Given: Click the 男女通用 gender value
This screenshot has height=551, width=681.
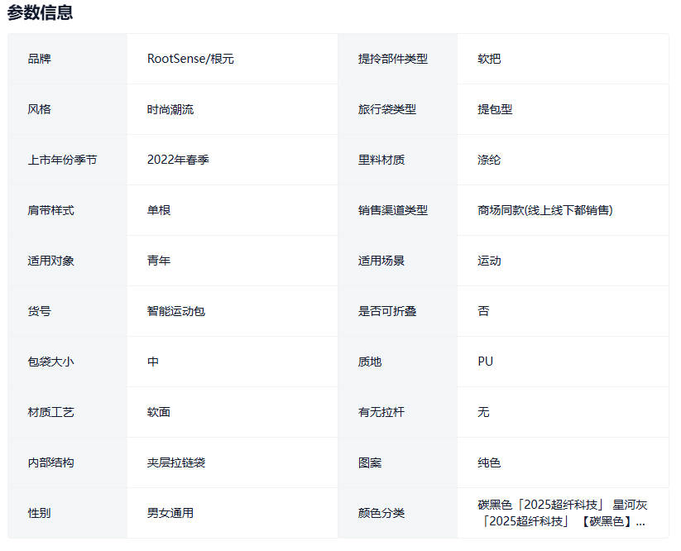Looking at the screenshot, I should point(170,513).
